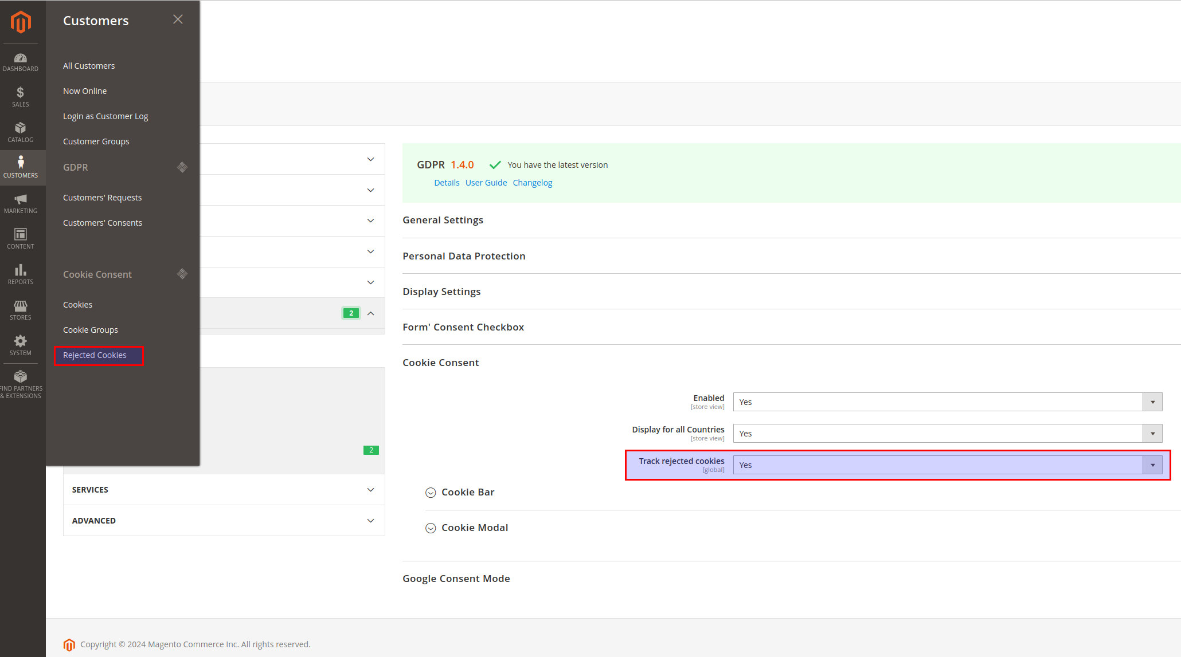Open the GDPR User Guide link
This screenshot has width=1181, height=657.
click(x=486, y=183)
